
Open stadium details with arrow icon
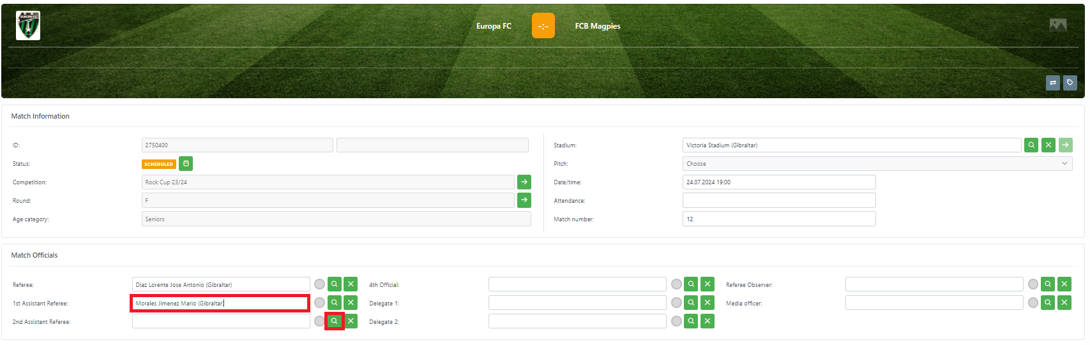coord(1065,145)
